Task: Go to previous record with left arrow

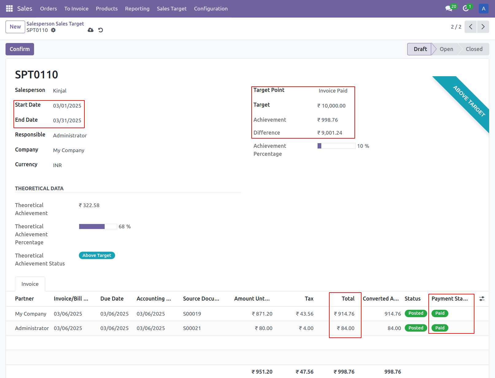Action: pyautogui.click(x=470, y=27)
